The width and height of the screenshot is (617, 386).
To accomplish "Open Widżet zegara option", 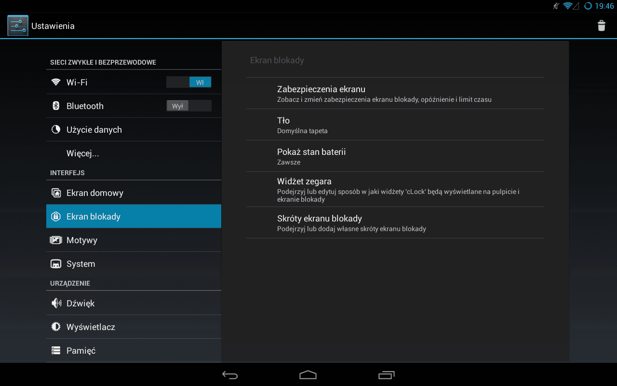I will [395, 189].
